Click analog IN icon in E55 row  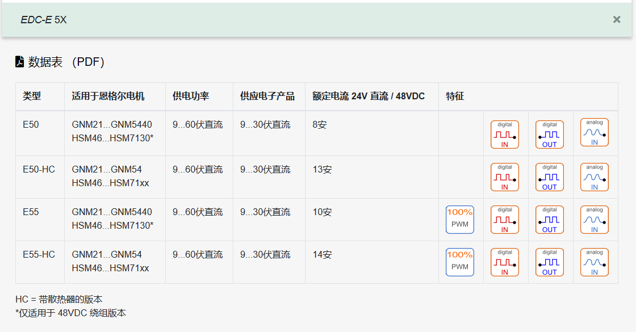tap(595, 220)
